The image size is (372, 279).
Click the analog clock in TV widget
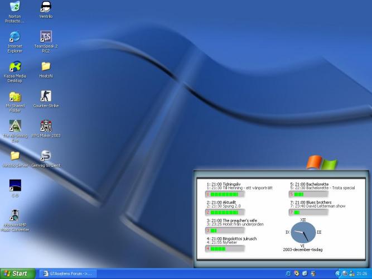tap(303, 232)
